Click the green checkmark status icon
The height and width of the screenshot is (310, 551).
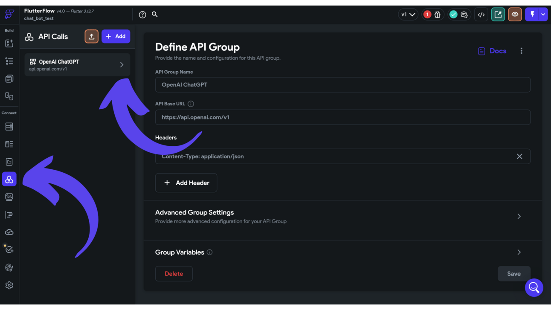coord(453,14)
